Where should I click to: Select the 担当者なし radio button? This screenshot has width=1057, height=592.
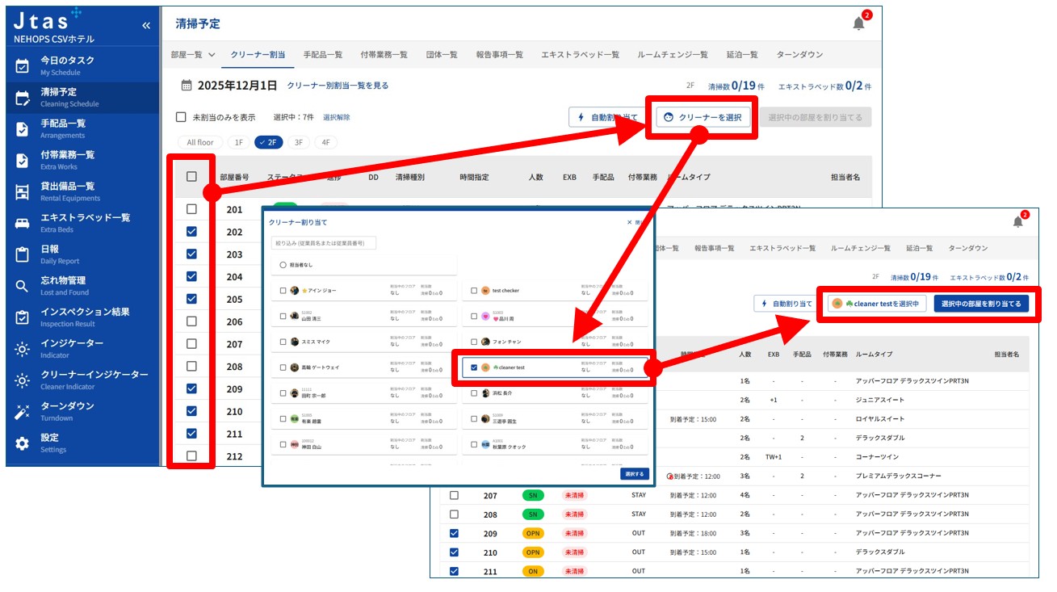click(x=283, y=264)
